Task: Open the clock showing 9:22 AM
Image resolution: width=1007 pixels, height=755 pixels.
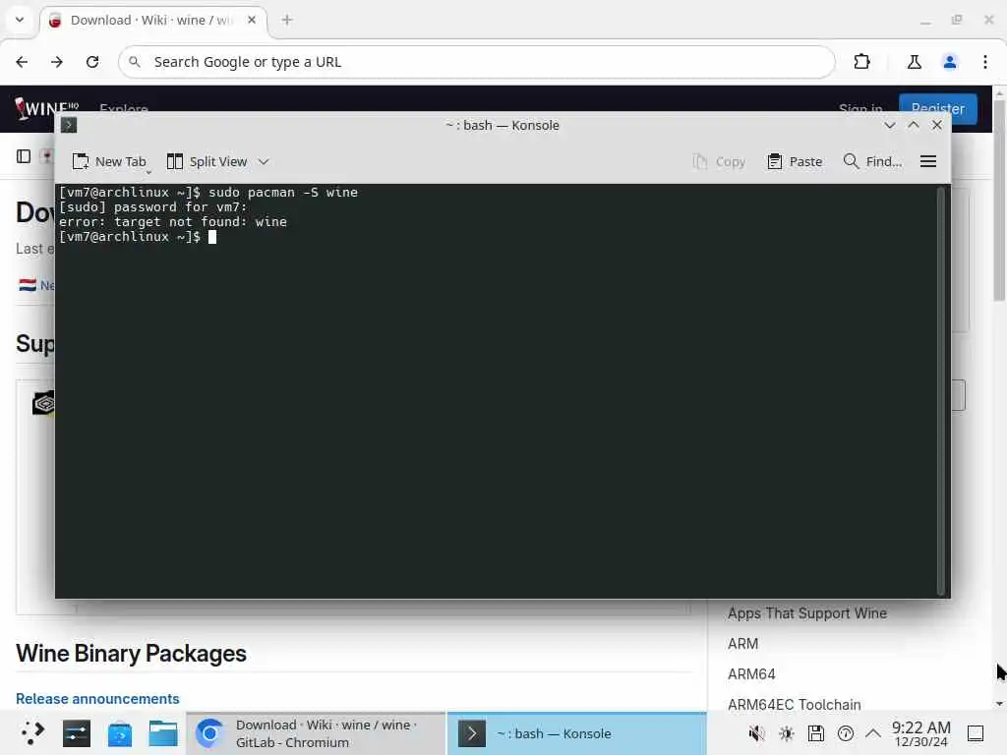Action: coord(920,733)
